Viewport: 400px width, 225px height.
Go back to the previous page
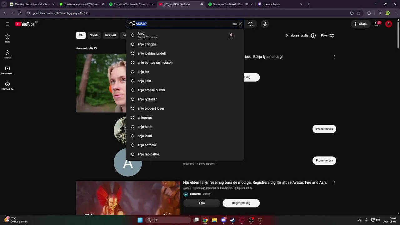coord(5,13)
